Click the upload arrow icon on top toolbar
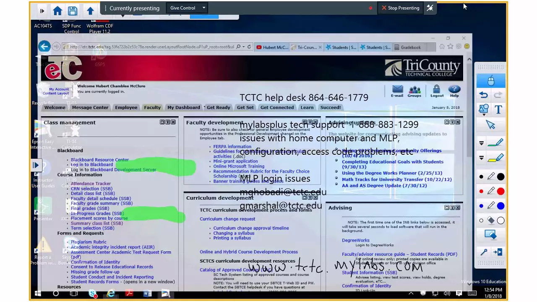537x302 pixels. [90, 11]
